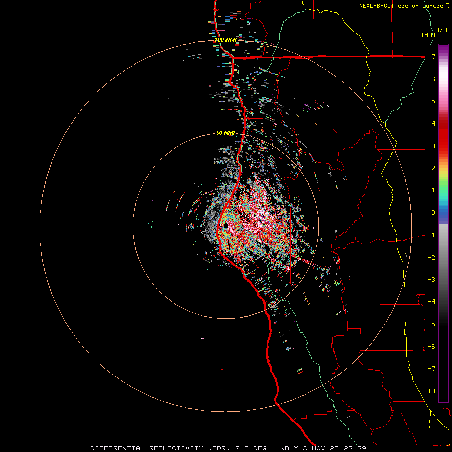Click the TH threshold label on scale
This screenshot has height=452, width=452.
click(x=431, y=391)
